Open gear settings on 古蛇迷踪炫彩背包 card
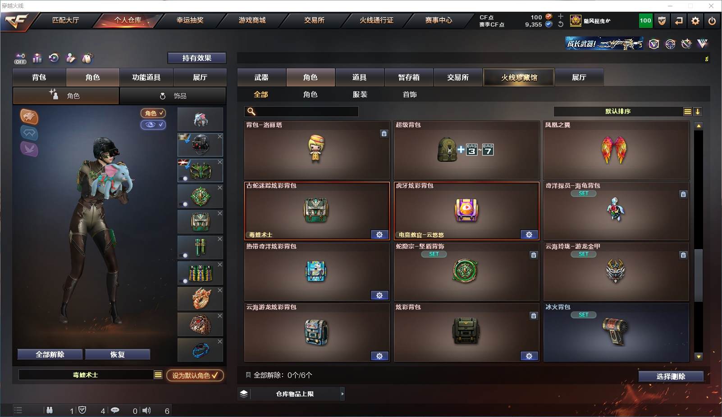The width and height of the screenshot is (722, 417). point(379,235)
